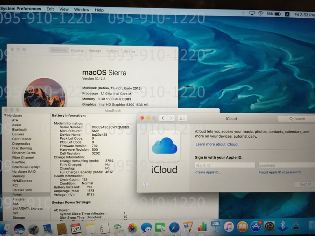Open the App Store in the Dock

(256, 226)
